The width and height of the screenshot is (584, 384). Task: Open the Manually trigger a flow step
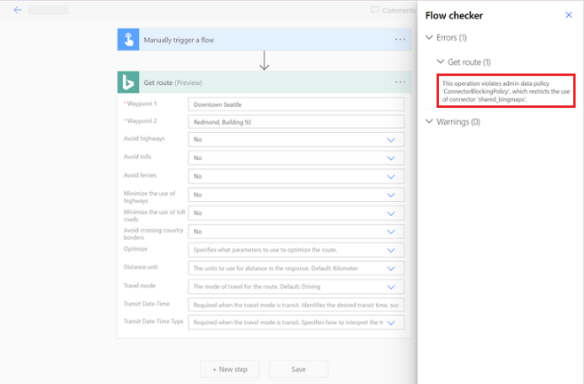265,40
